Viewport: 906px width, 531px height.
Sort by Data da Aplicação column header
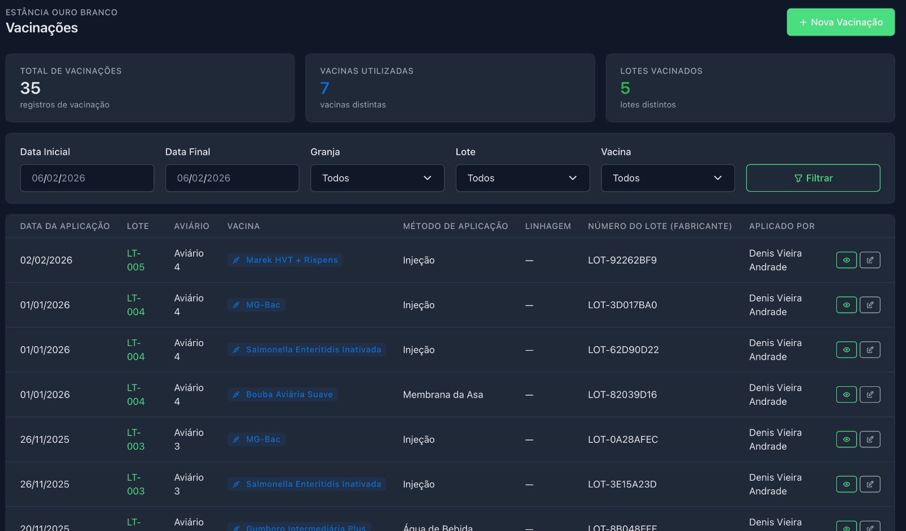65,226
